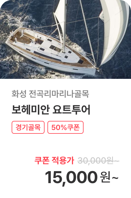Open the sailing yacht photo thumbnail
Image resolution: width=131 pixels, height=198 pixels.
(x=65, y=39)
